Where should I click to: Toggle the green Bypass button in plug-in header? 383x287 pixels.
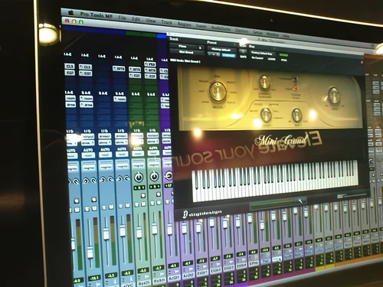pos(283,55)
